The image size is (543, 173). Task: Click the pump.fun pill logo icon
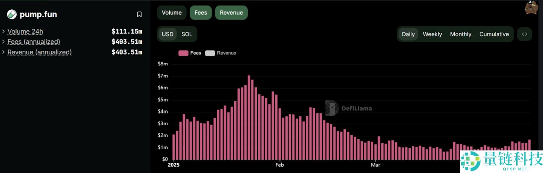pos(12,14)
